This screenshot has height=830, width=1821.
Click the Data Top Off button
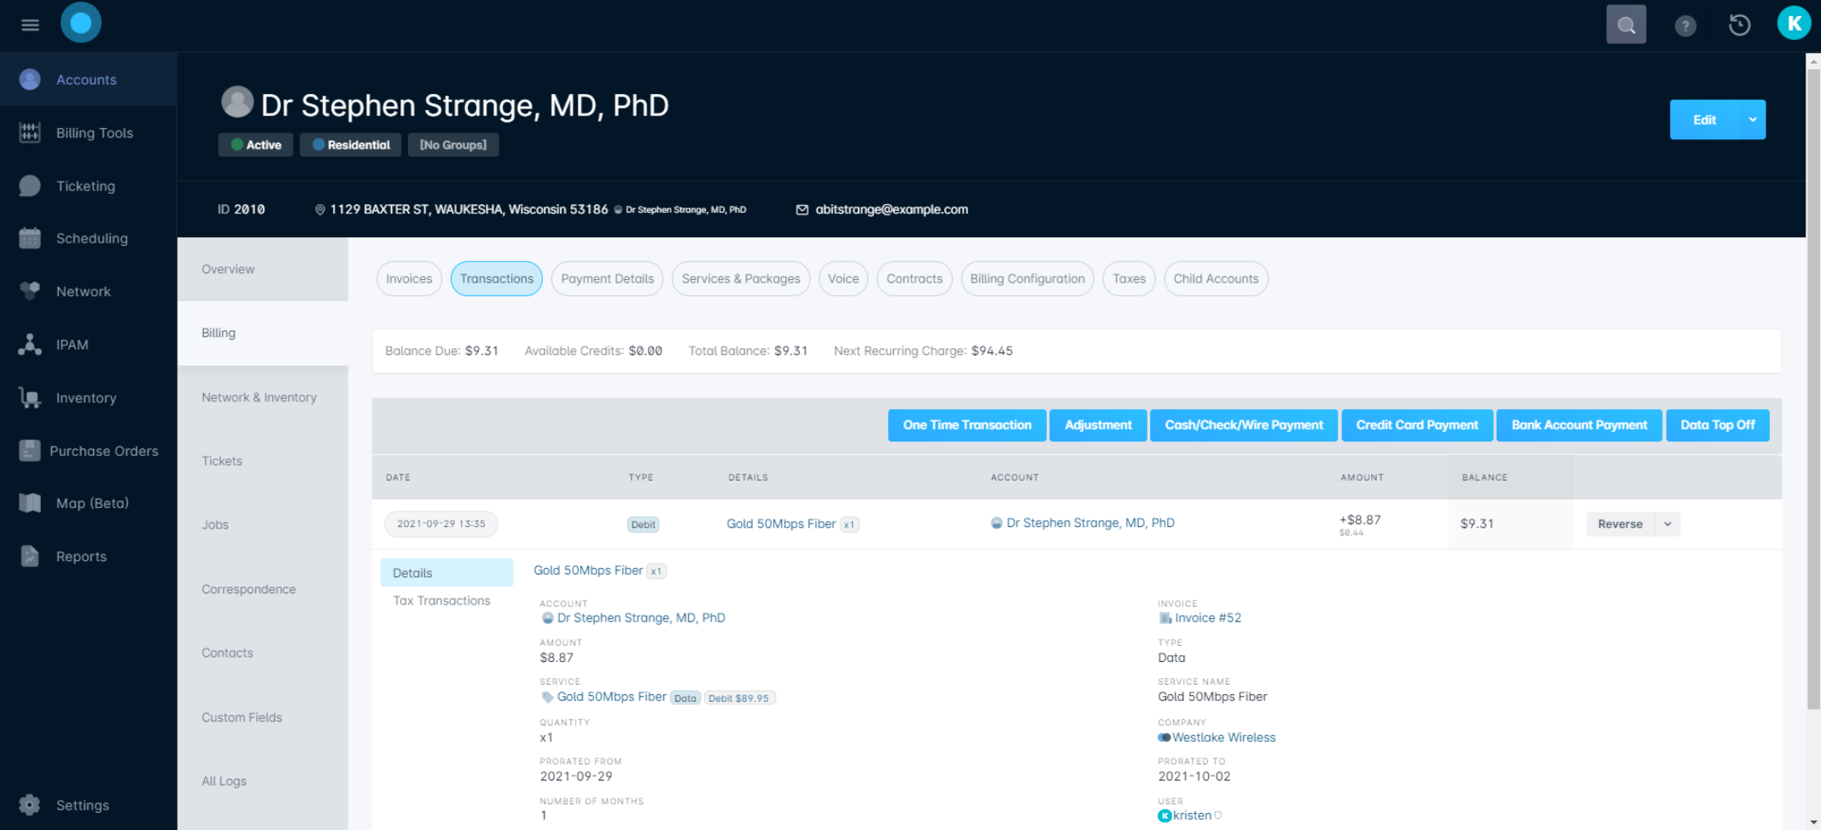tap(1718, 425)
